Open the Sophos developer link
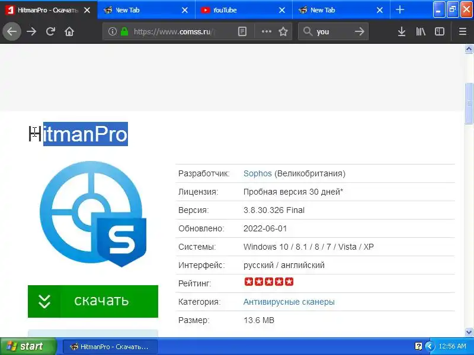 click(258, 173)
